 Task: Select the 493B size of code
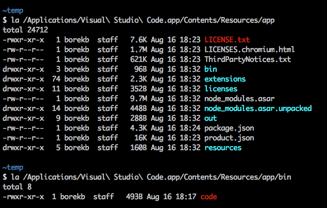(x=134, y=197)
